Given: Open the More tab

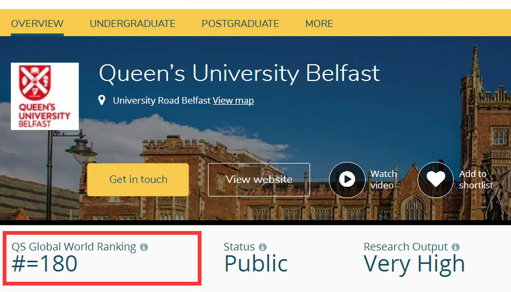Looking at the screenshot, I should pos(319,24).
